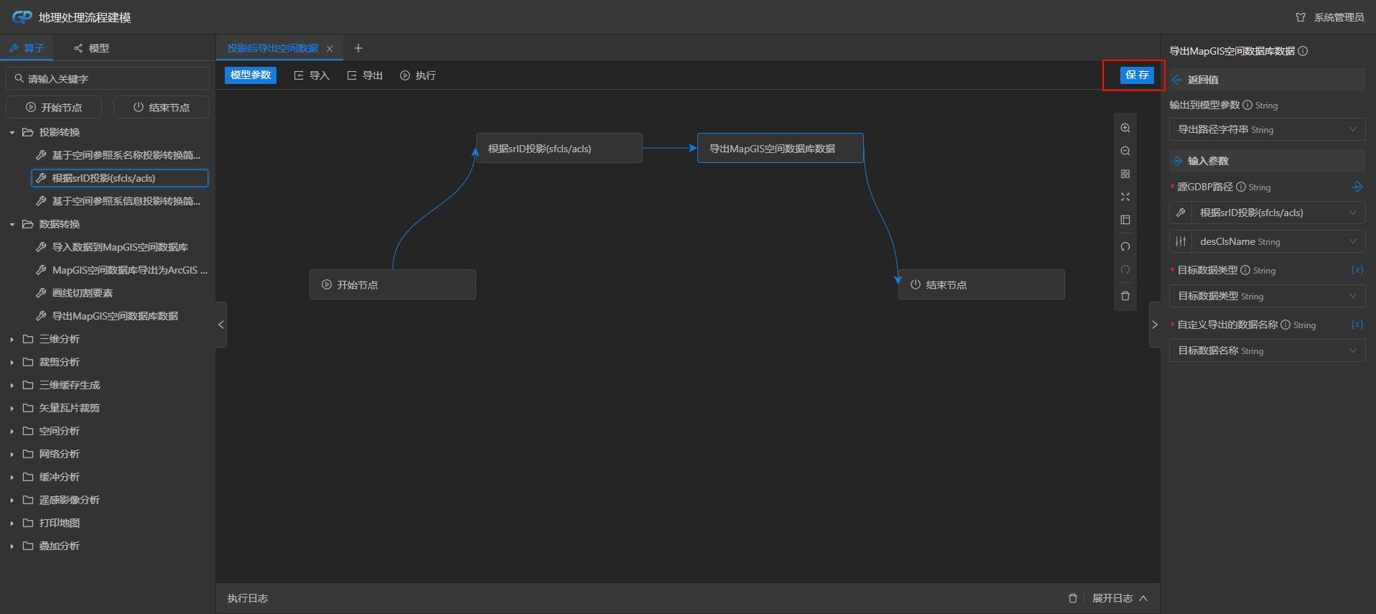Screen dimensions: 1376x614
Task: Add a new tab with plus button
Action: 358,48
